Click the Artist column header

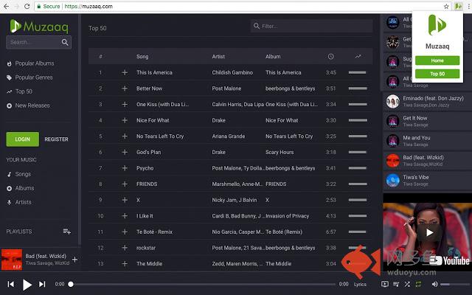(218, 57)
